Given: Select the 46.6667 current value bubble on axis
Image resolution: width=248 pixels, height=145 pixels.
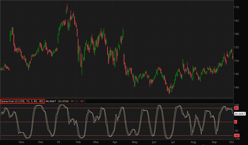Looking at the screenshot, I should point(239,114).
